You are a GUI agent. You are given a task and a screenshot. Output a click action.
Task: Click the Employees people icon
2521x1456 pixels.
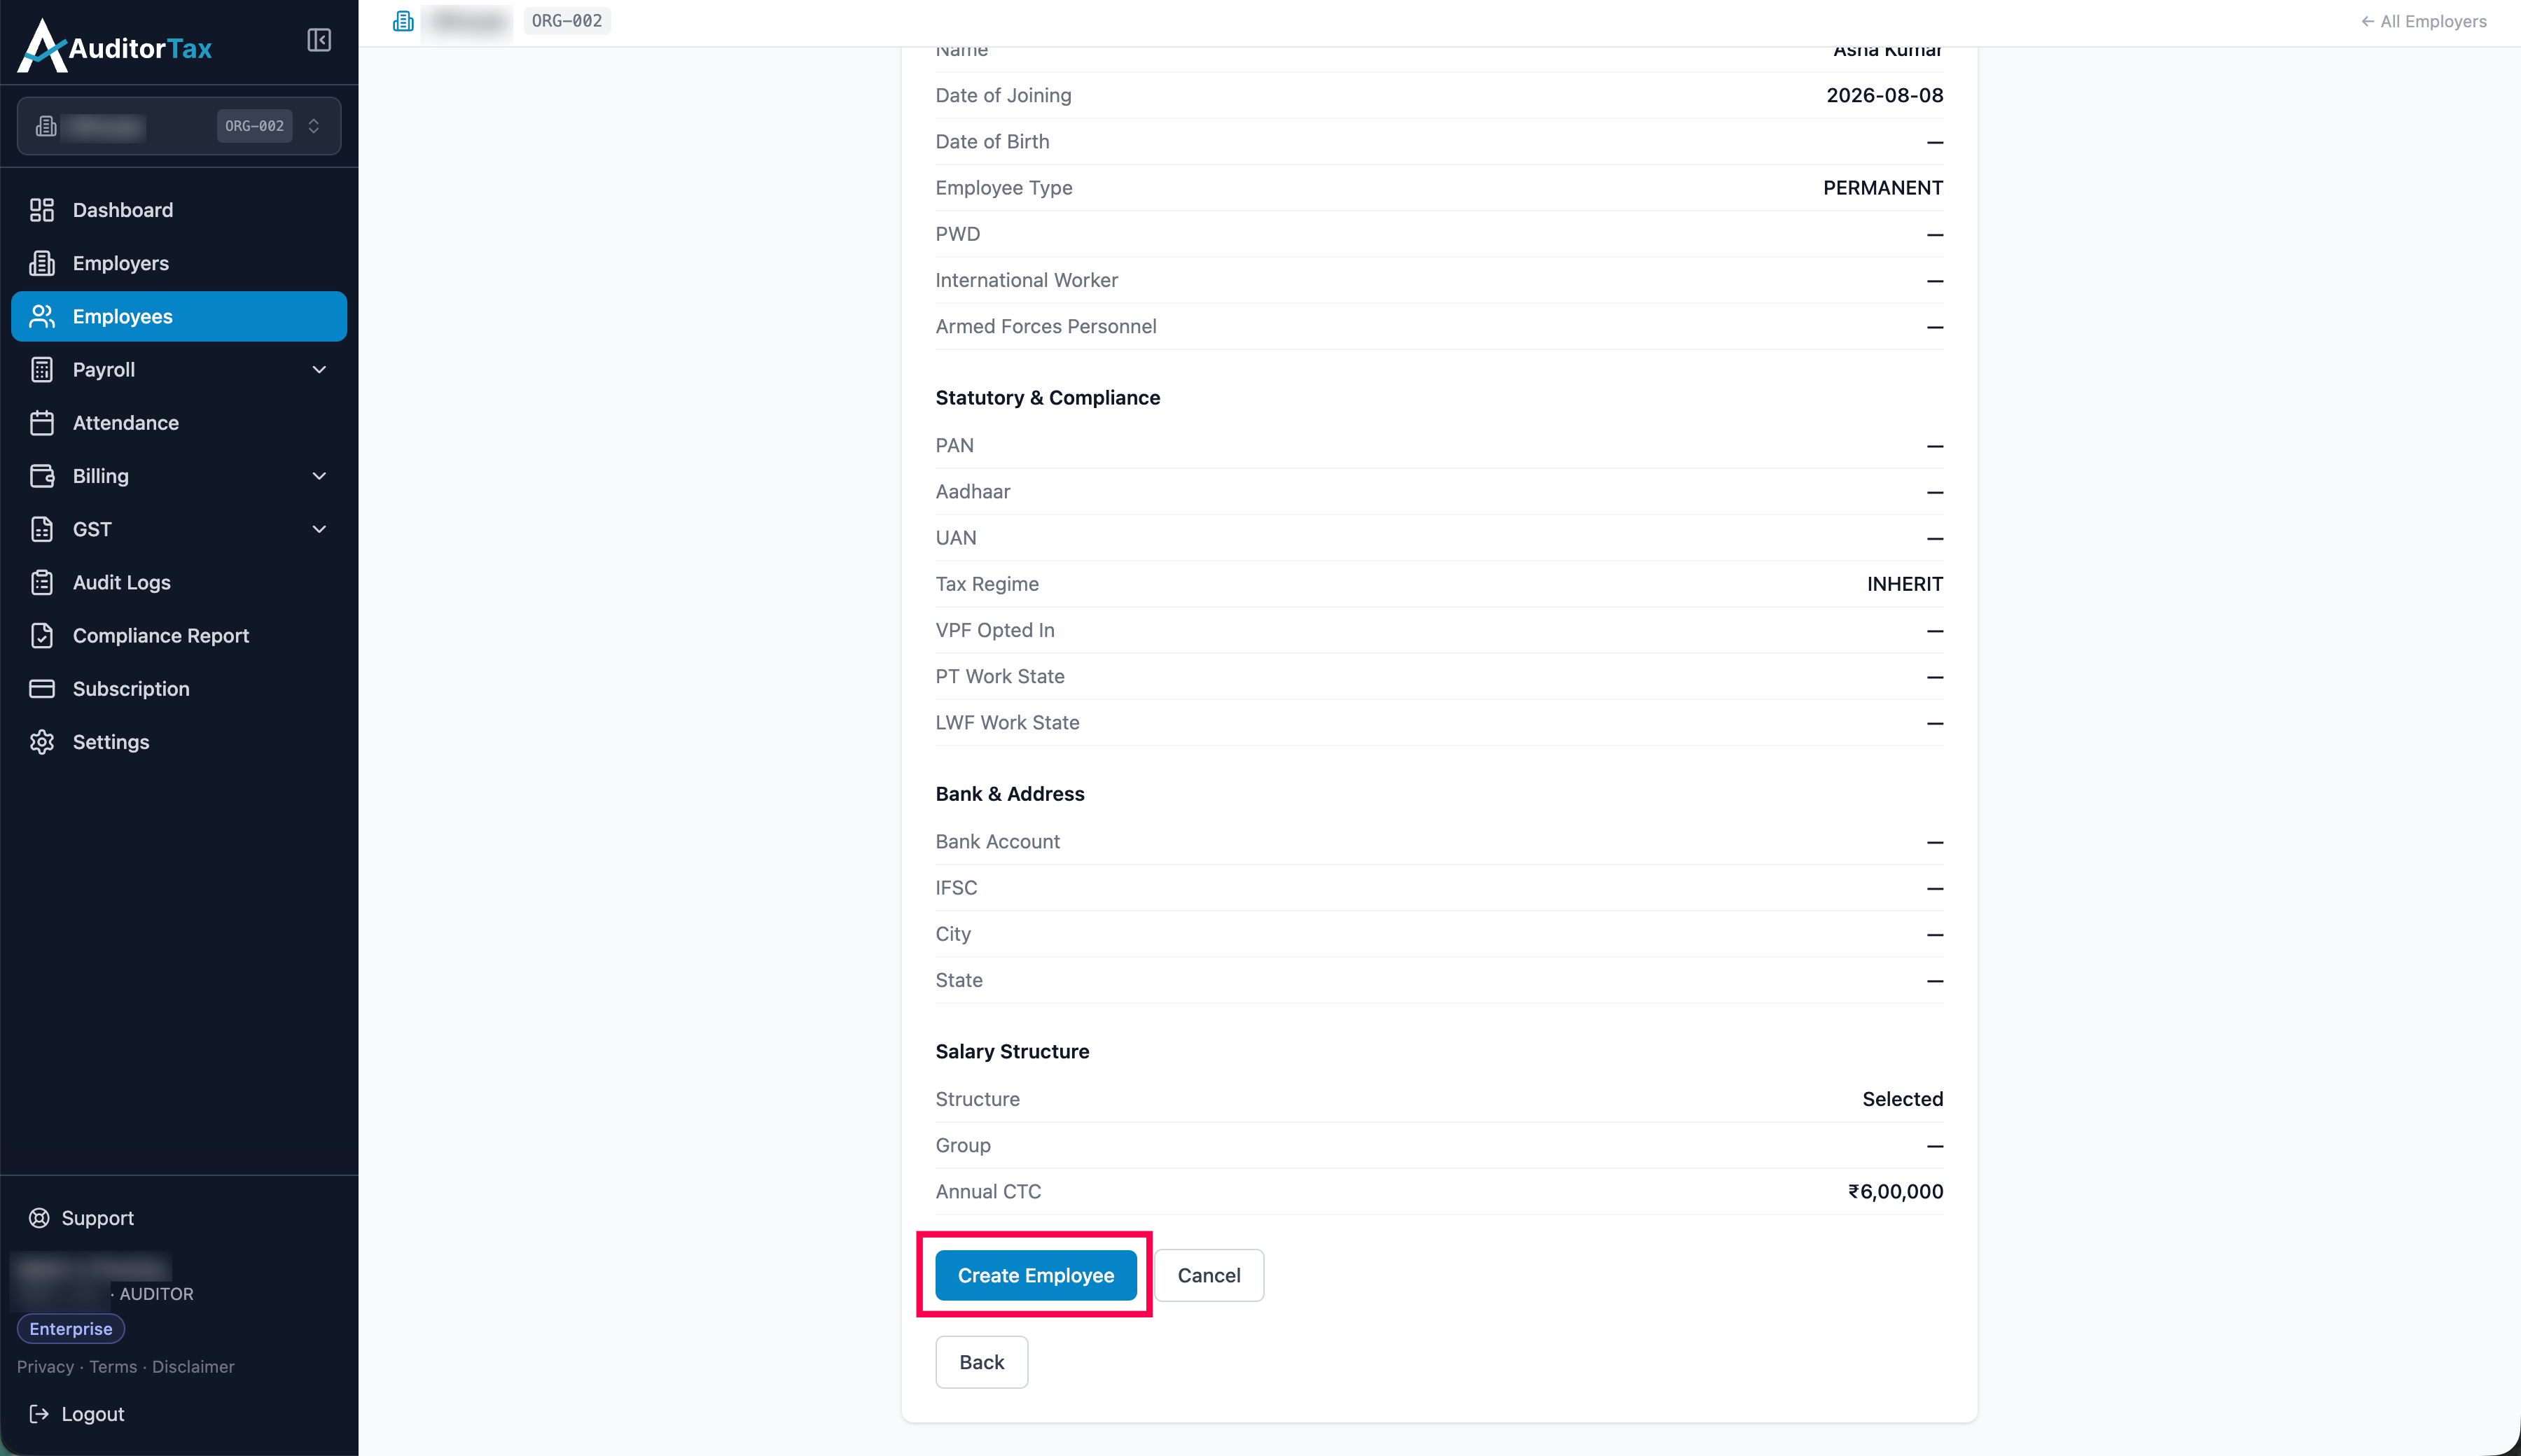tap(42, 316)
